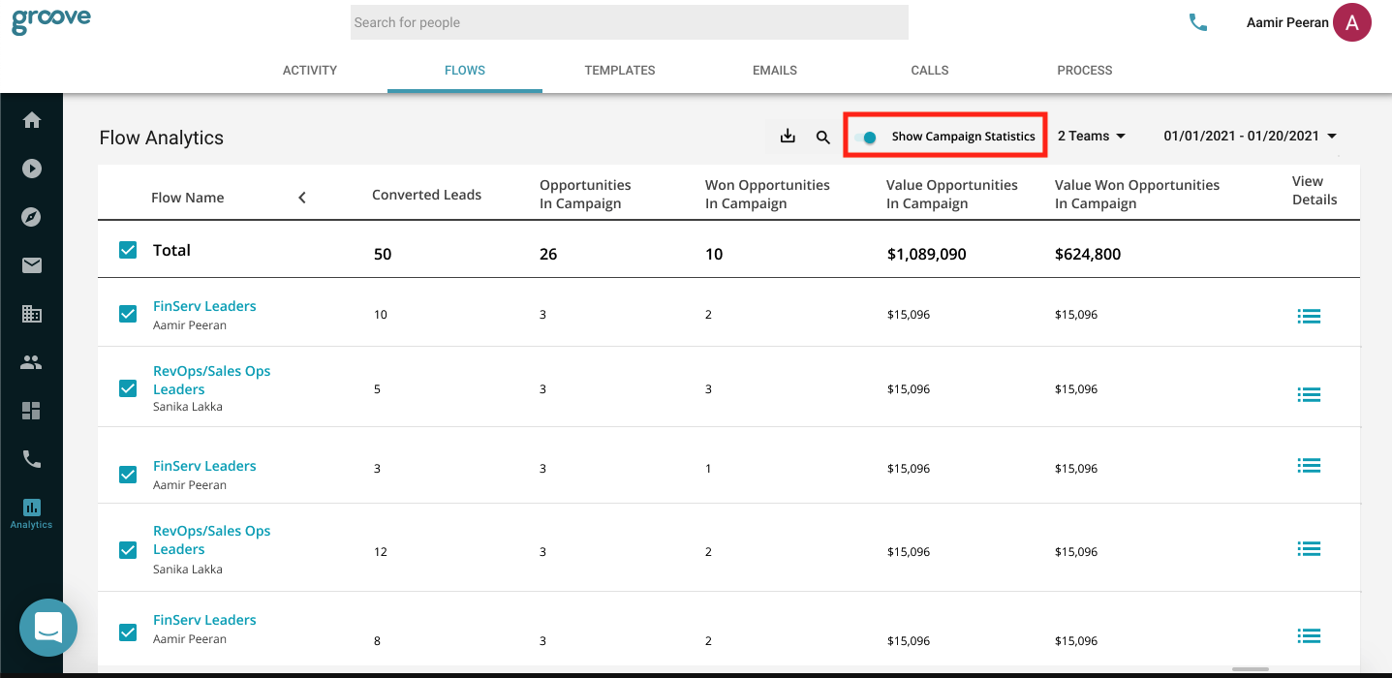Uncheck FinServ Leaders row with 1 won opportunity

[128, 474]
